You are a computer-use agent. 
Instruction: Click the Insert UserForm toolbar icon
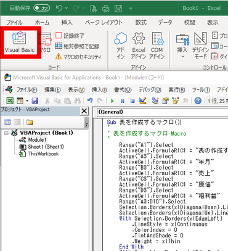point(20,101)
